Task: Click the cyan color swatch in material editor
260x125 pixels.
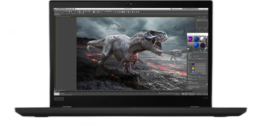Action: [193, 72]
